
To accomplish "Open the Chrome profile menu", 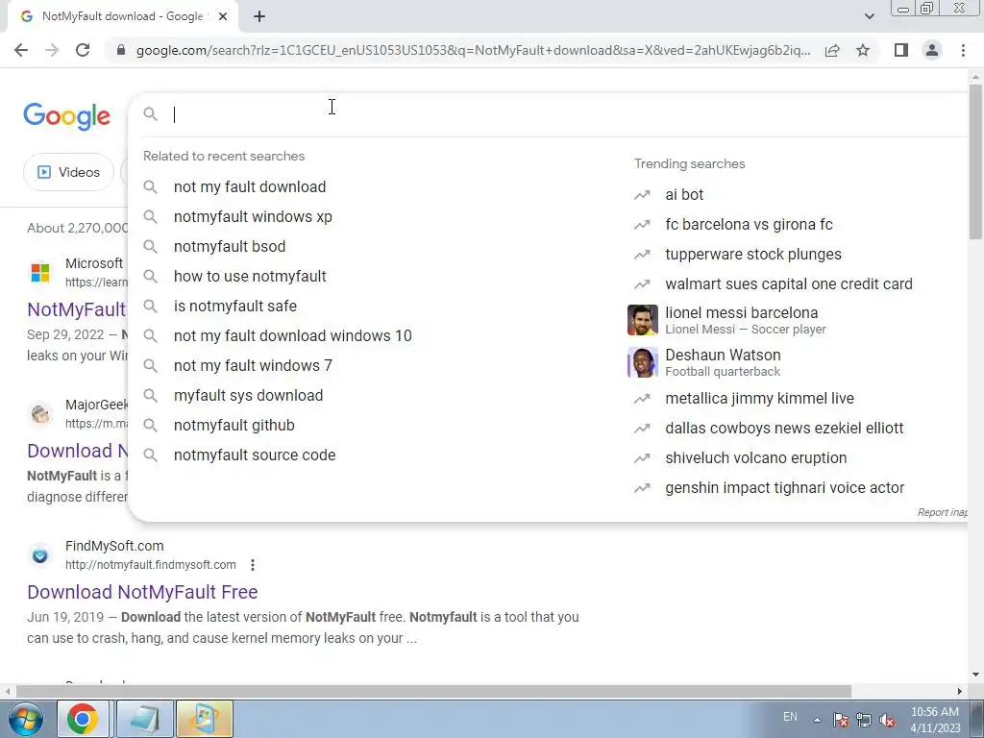I will tap(932, 50).
